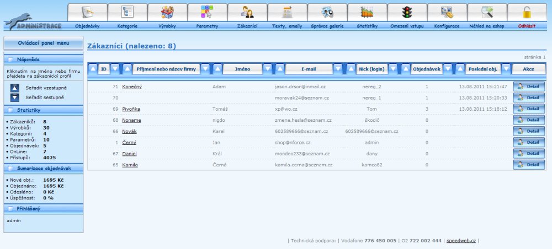Image resolution: width=552 pixels, height=249 pixels.
Task: Open the Výrobky gift-box icon
Action: [x=167, y=13]
